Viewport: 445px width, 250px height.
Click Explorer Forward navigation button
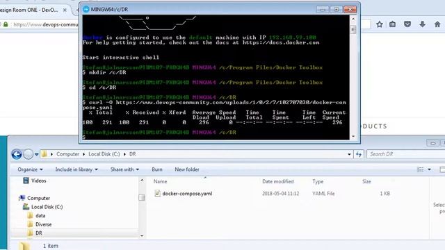pyautogui.click(x=28, y=154)
